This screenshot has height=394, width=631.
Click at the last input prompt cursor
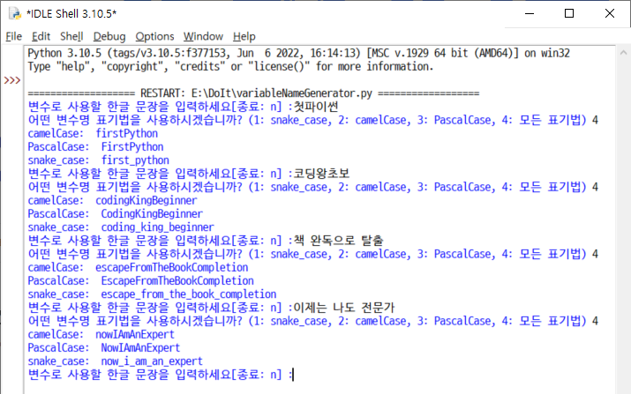293,375
